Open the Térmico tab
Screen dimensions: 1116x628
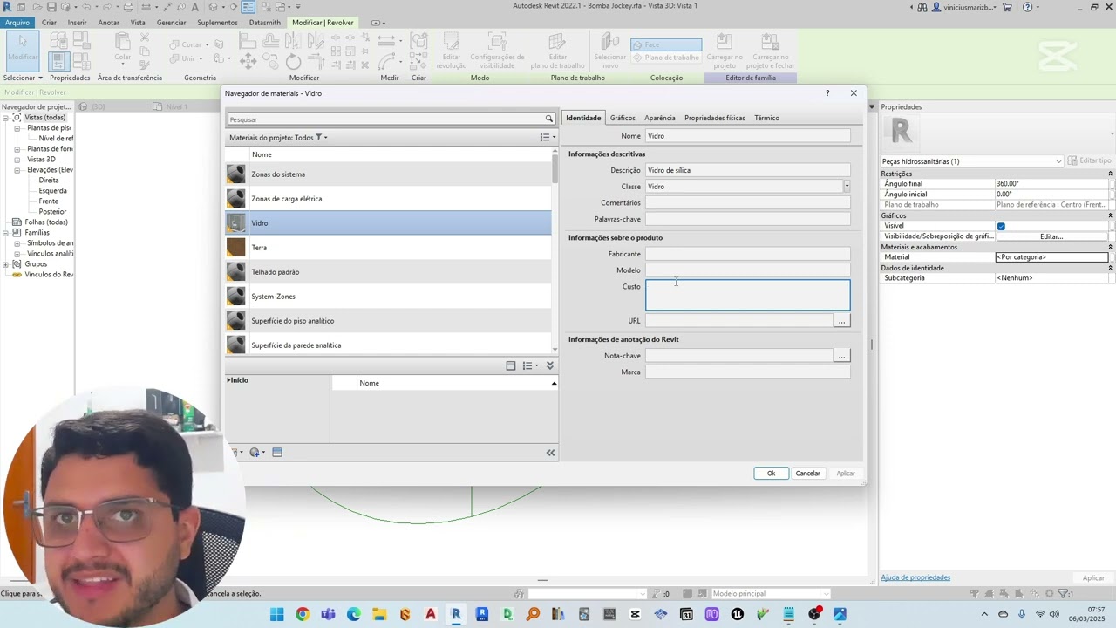coord(767,118)
